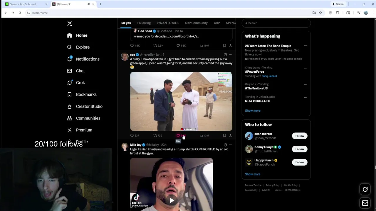The height and width of the screenshot is (211, 376).
Task: Open the IShowSpeed pyramid video
Action: tap(181, 101)
